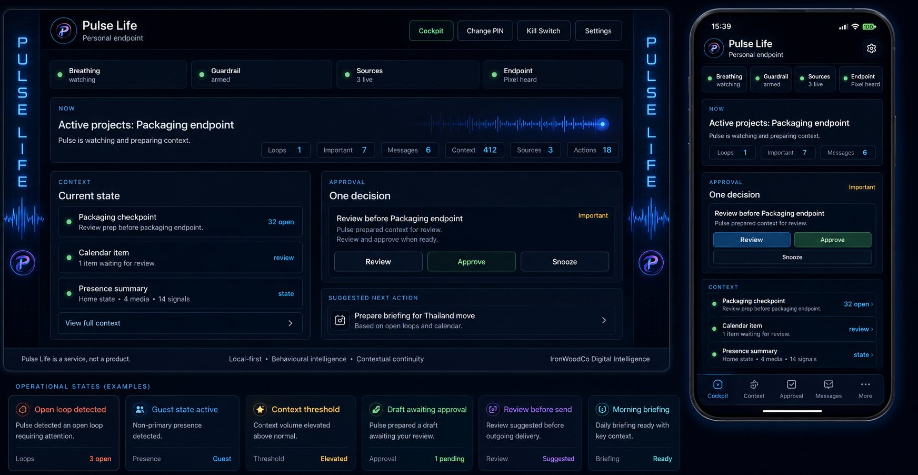Tap the More dots icon in phone tab bar

(x=865, y=384)
